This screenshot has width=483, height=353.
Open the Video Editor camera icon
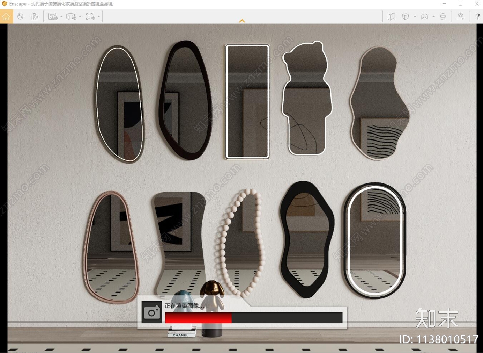click(x=35, y=16)
